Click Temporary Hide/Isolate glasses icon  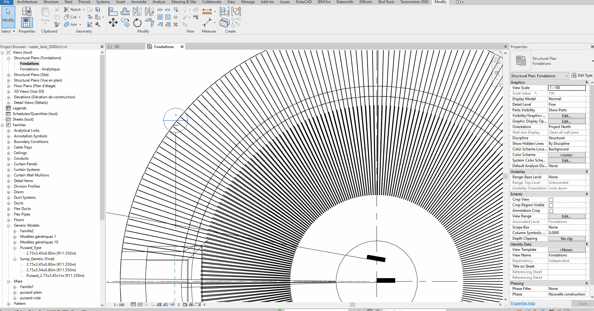pyautogui.click(x=172, y=304)
